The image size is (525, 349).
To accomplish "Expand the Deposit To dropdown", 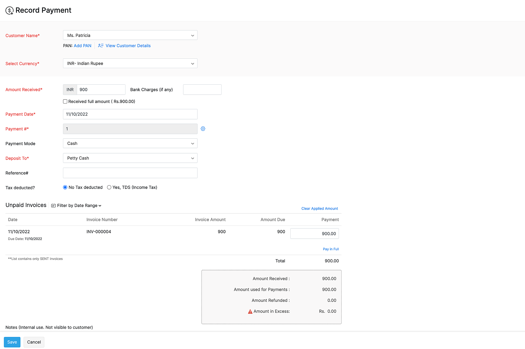I will (x=192, y=158).
